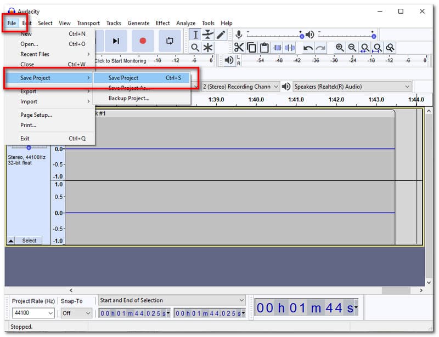The image size is (439, 337).
Task: Open the Generate menu
Action: click(x=138, y=23)
